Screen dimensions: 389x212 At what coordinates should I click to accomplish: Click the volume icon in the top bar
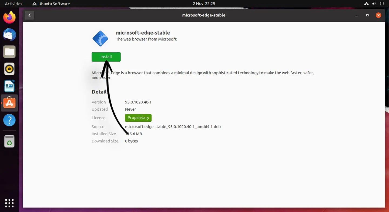click(x=374, y=4)
